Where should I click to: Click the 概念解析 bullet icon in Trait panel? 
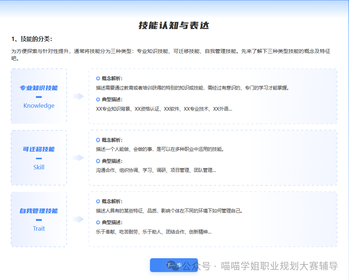pyautogui.click(x=98, y=201)
